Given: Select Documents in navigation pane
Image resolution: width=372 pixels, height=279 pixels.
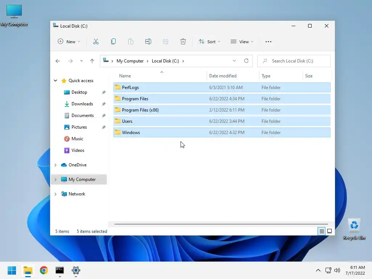Looking at the screenshot, I should pos(82,116).
